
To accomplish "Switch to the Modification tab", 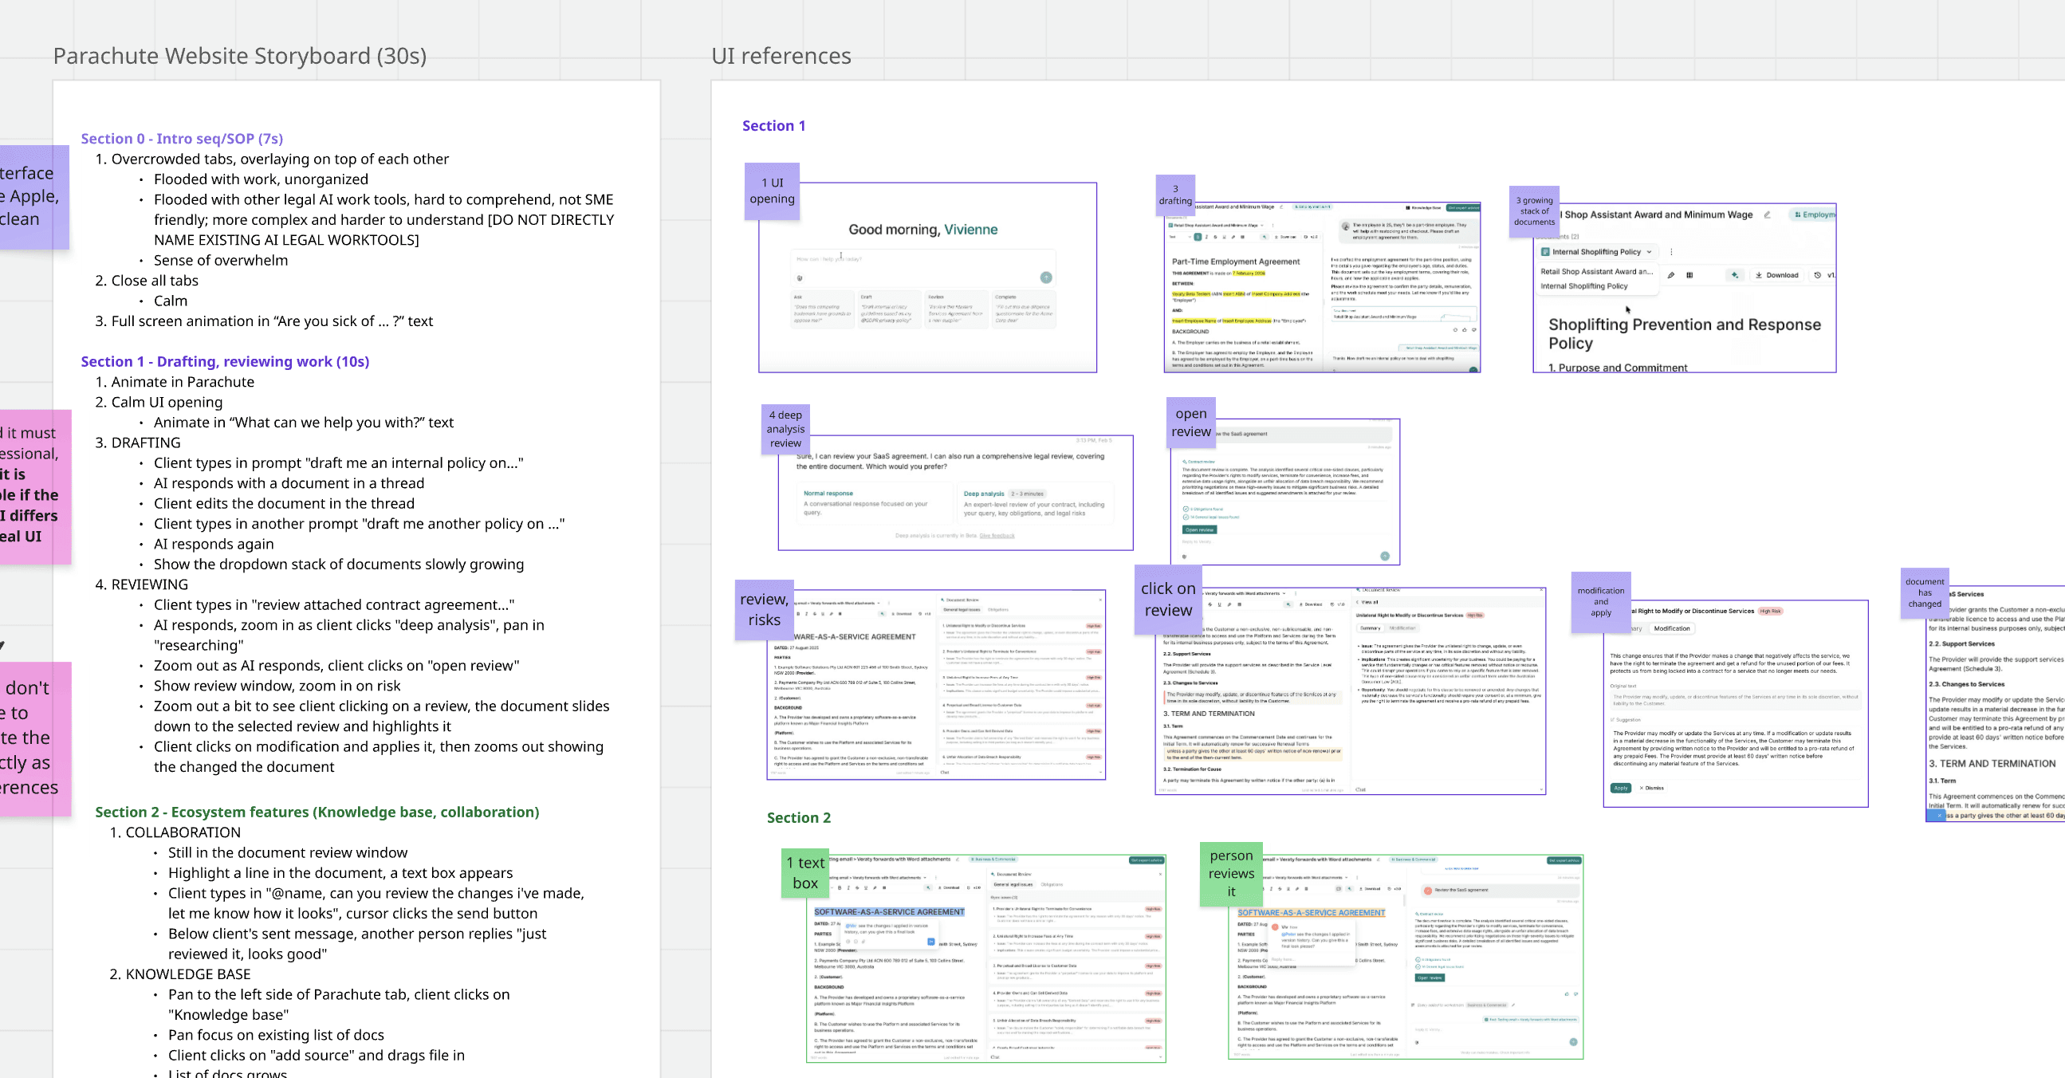I will click(x=1670, y=628).
